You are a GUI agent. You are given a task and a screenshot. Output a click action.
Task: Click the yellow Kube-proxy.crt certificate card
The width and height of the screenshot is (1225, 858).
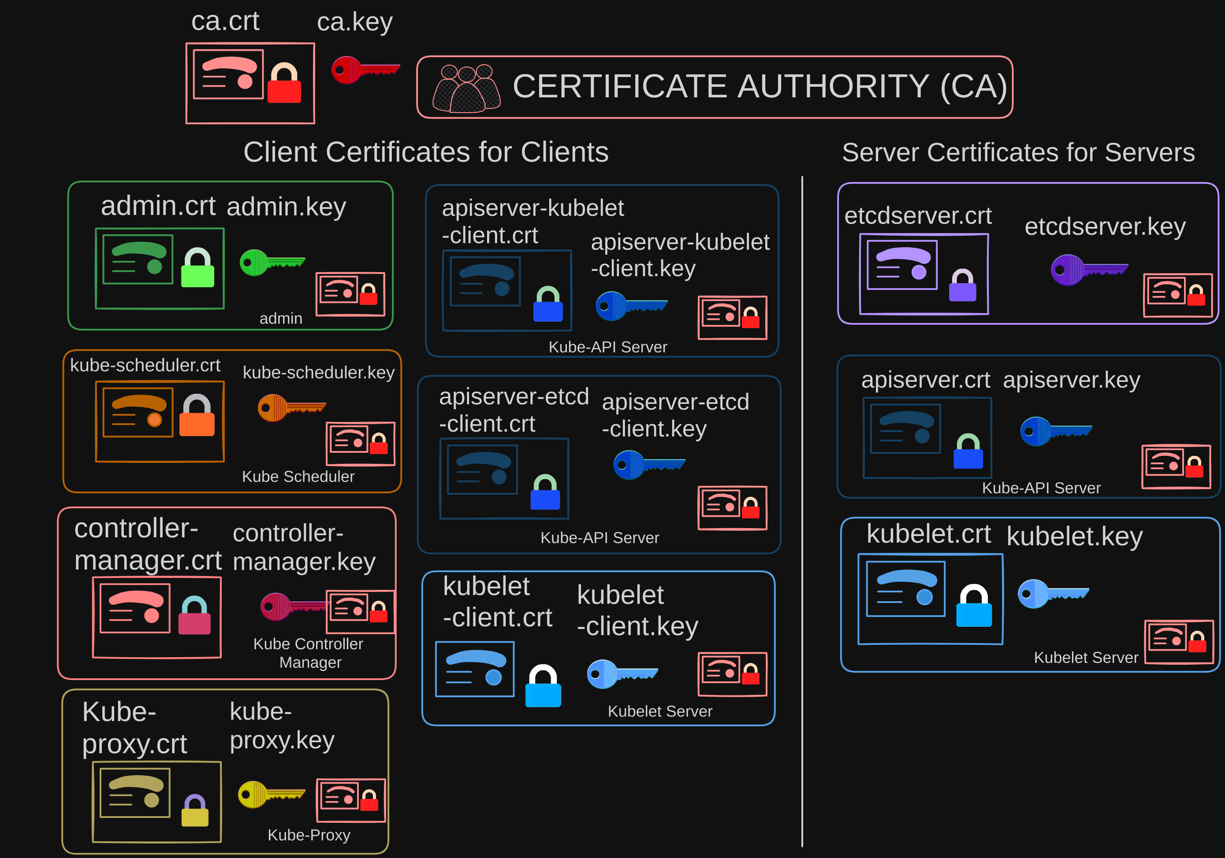point(157,802)
